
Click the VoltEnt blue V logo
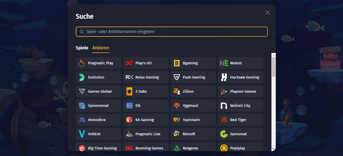click(x=82, y=134)
